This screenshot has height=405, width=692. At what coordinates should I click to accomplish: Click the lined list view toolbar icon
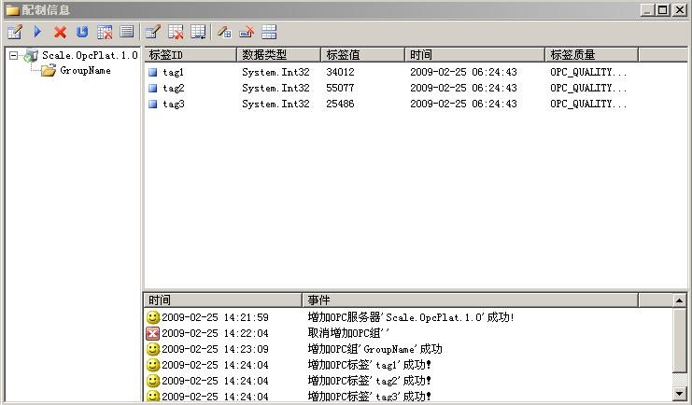point(127,32)
